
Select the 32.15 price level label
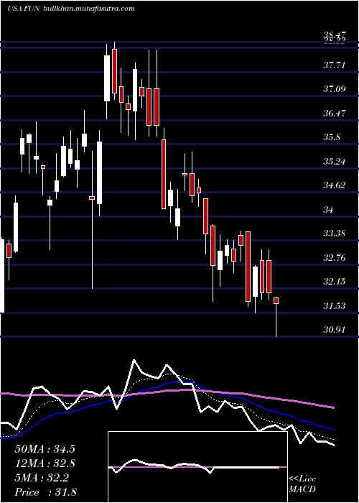click(335, 282)
